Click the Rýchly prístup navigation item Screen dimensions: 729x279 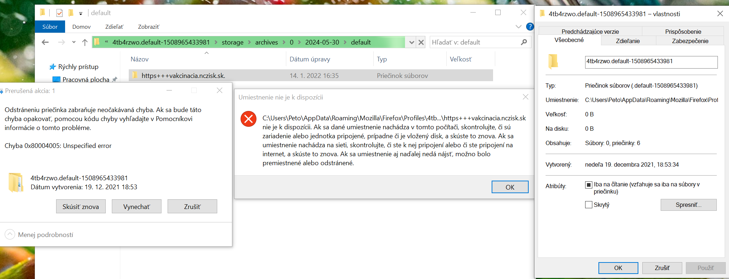tap(78, 67)
